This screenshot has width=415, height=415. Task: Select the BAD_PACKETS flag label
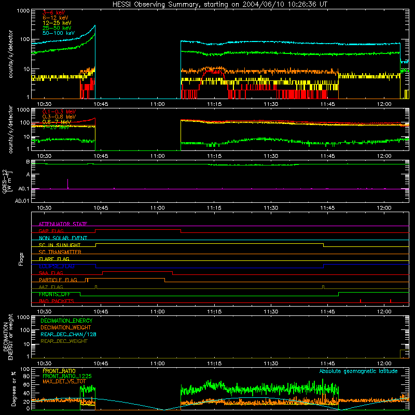57,301
